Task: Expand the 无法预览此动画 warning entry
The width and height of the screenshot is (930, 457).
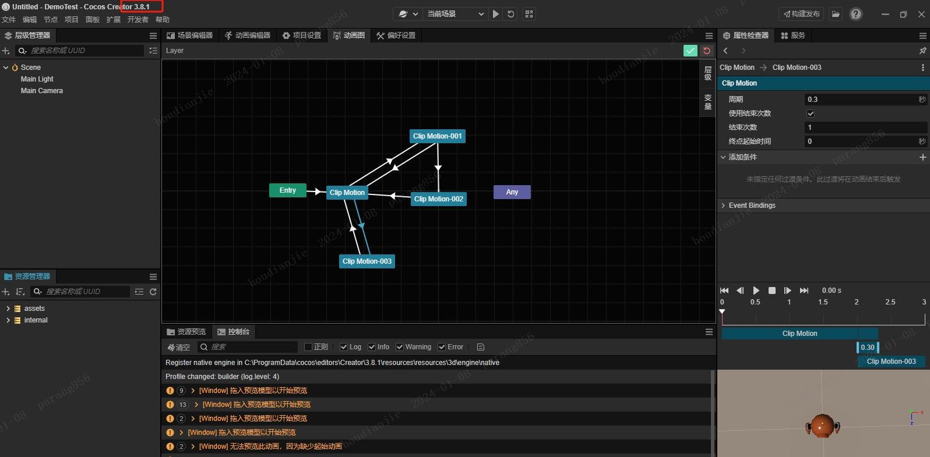Action: coord(193,447)
